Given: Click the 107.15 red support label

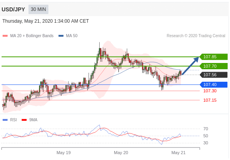Looking at the screenshot, I should 210,100.
